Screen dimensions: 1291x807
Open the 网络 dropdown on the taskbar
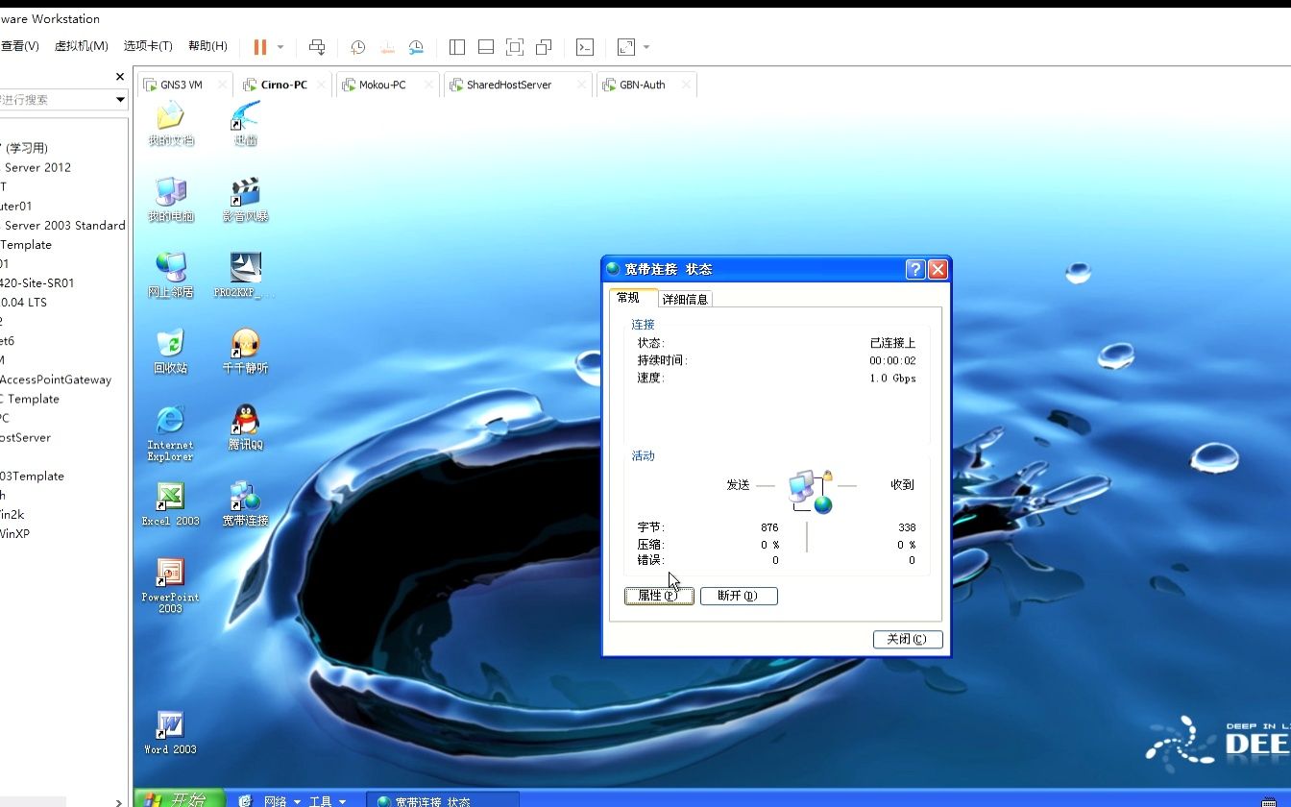coord(282,801)
